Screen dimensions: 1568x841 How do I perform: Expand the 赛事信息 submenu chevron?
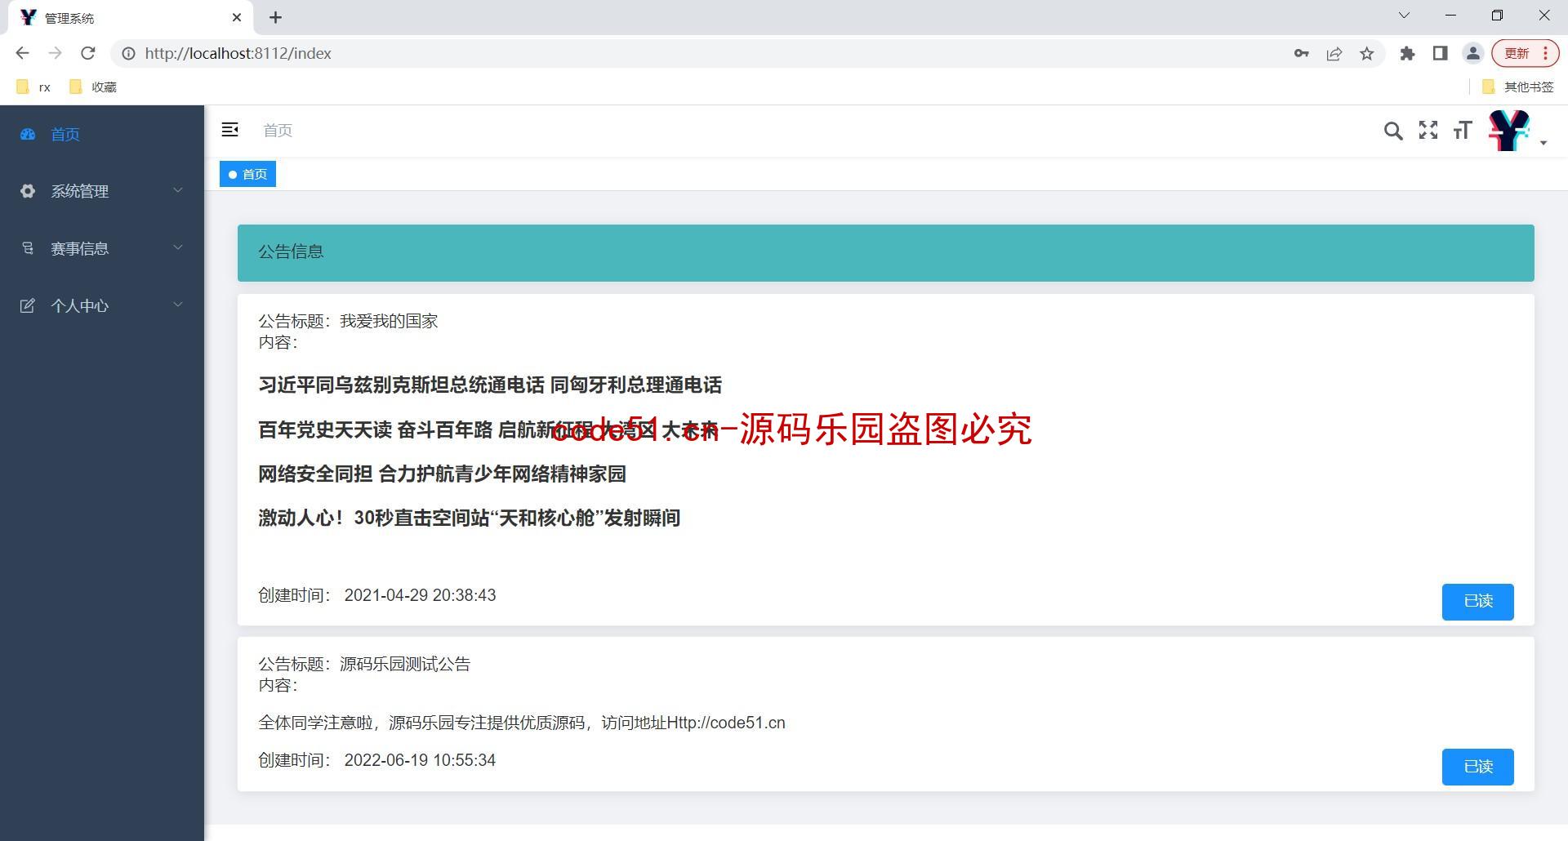pyautogui.click(x=178, y=247)
